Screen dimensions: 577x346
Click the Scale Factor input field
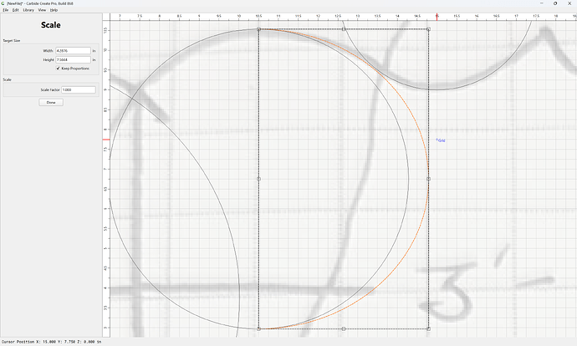coord(79,89)
